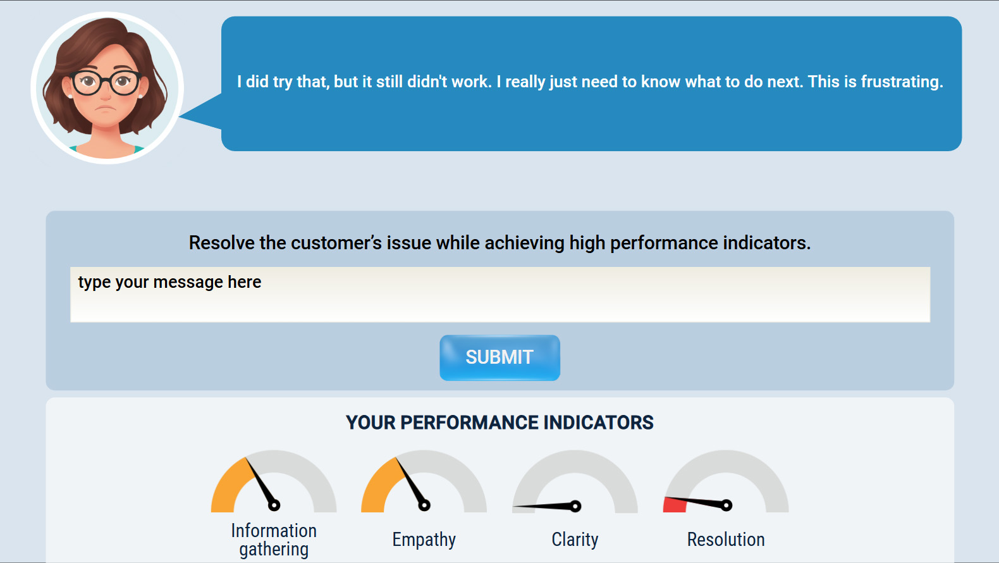Click the Your Performance Indicators heading

pyautogui.click(x=500, y=423)
